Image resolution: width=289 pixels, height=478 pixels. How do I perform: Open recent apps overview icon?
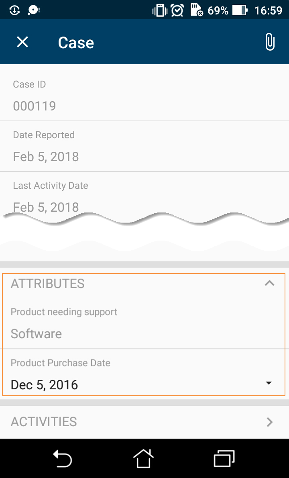point(224,458)
